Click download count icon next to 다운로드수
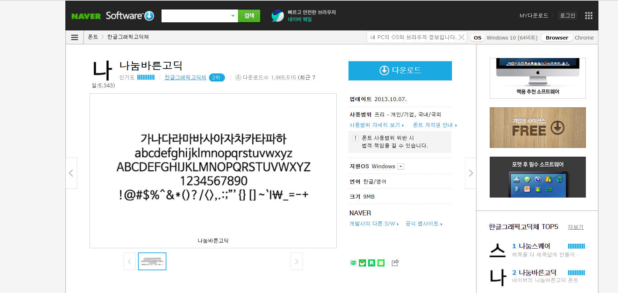This screenshot has height=293, width=618. 238,78
